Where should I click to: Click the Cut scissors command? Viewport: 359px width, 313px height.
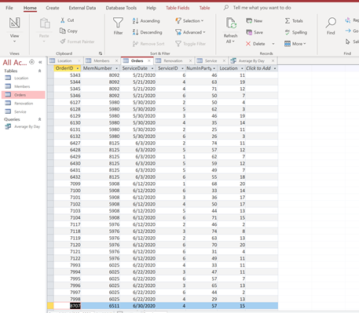[x=68, y=20]
